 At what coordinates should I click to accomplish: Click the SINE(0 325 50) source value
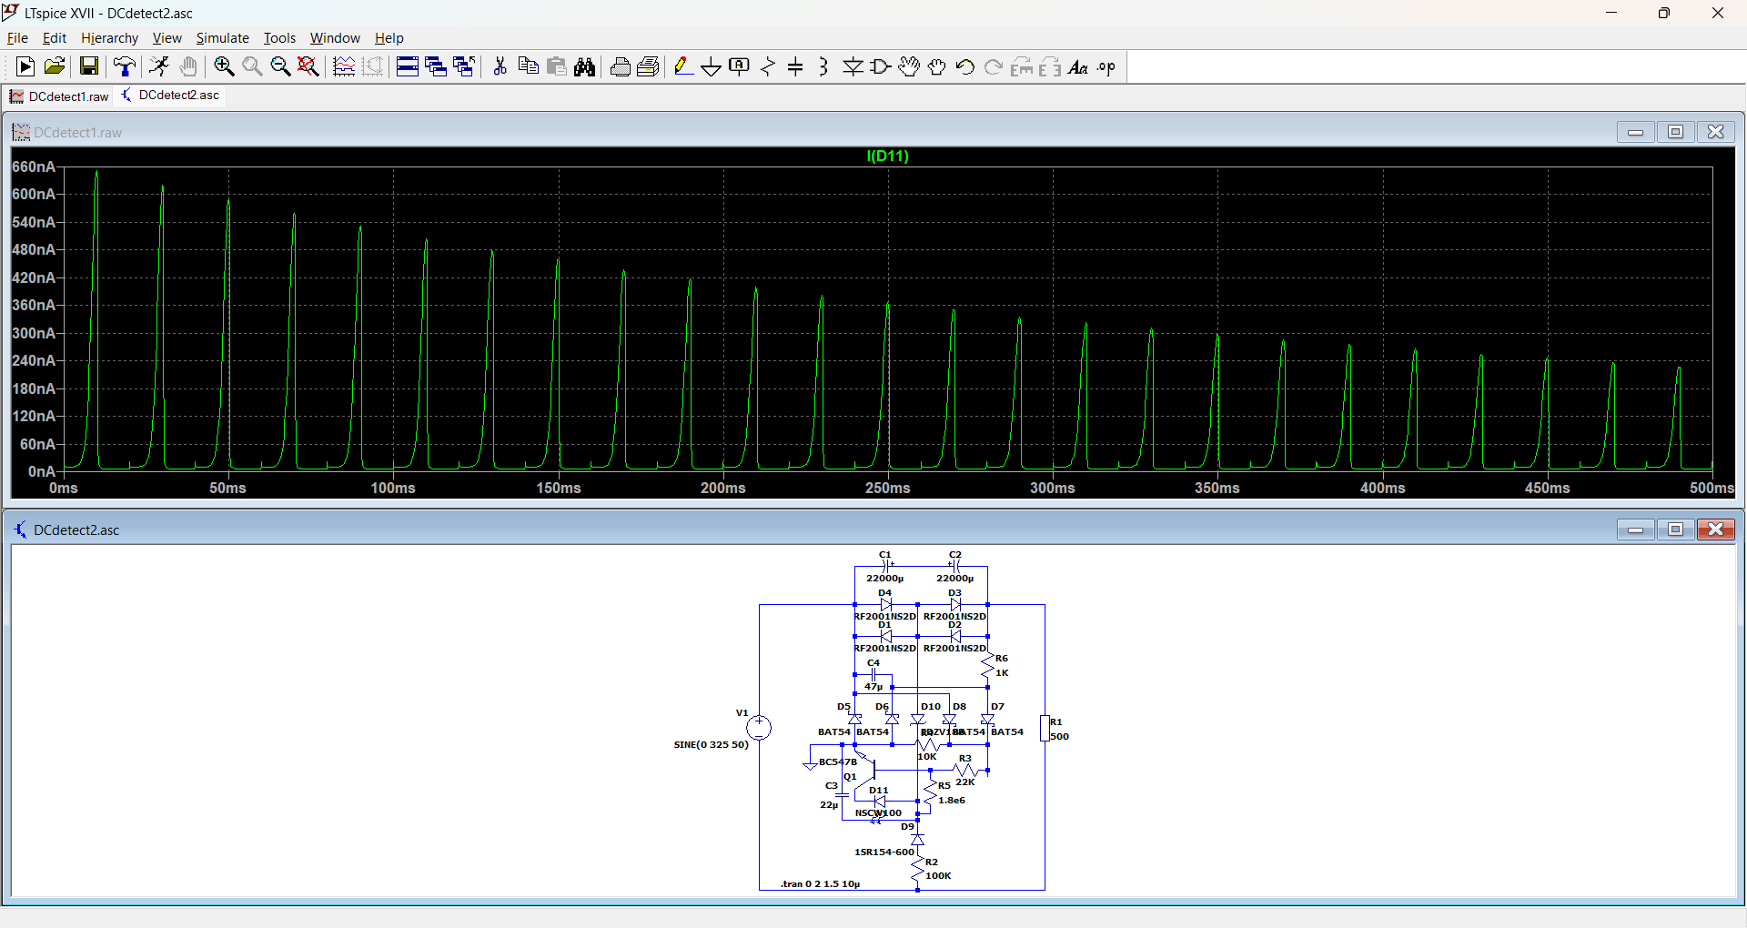pyautogui.click(x=711, y=744)
